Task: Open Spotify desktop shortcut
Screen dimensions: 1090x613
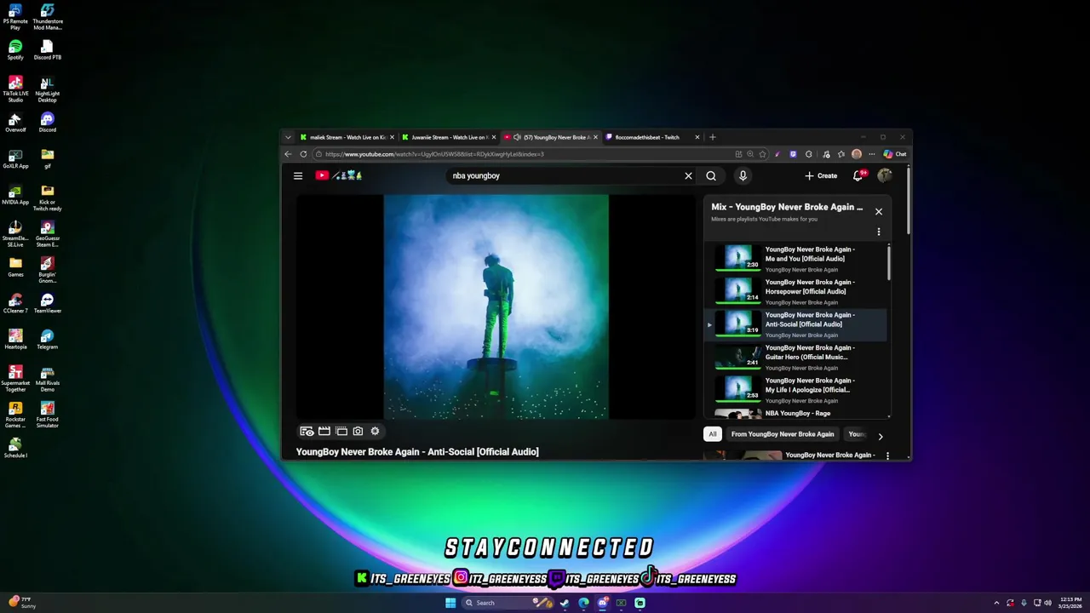Action: [x=15, y=49]
